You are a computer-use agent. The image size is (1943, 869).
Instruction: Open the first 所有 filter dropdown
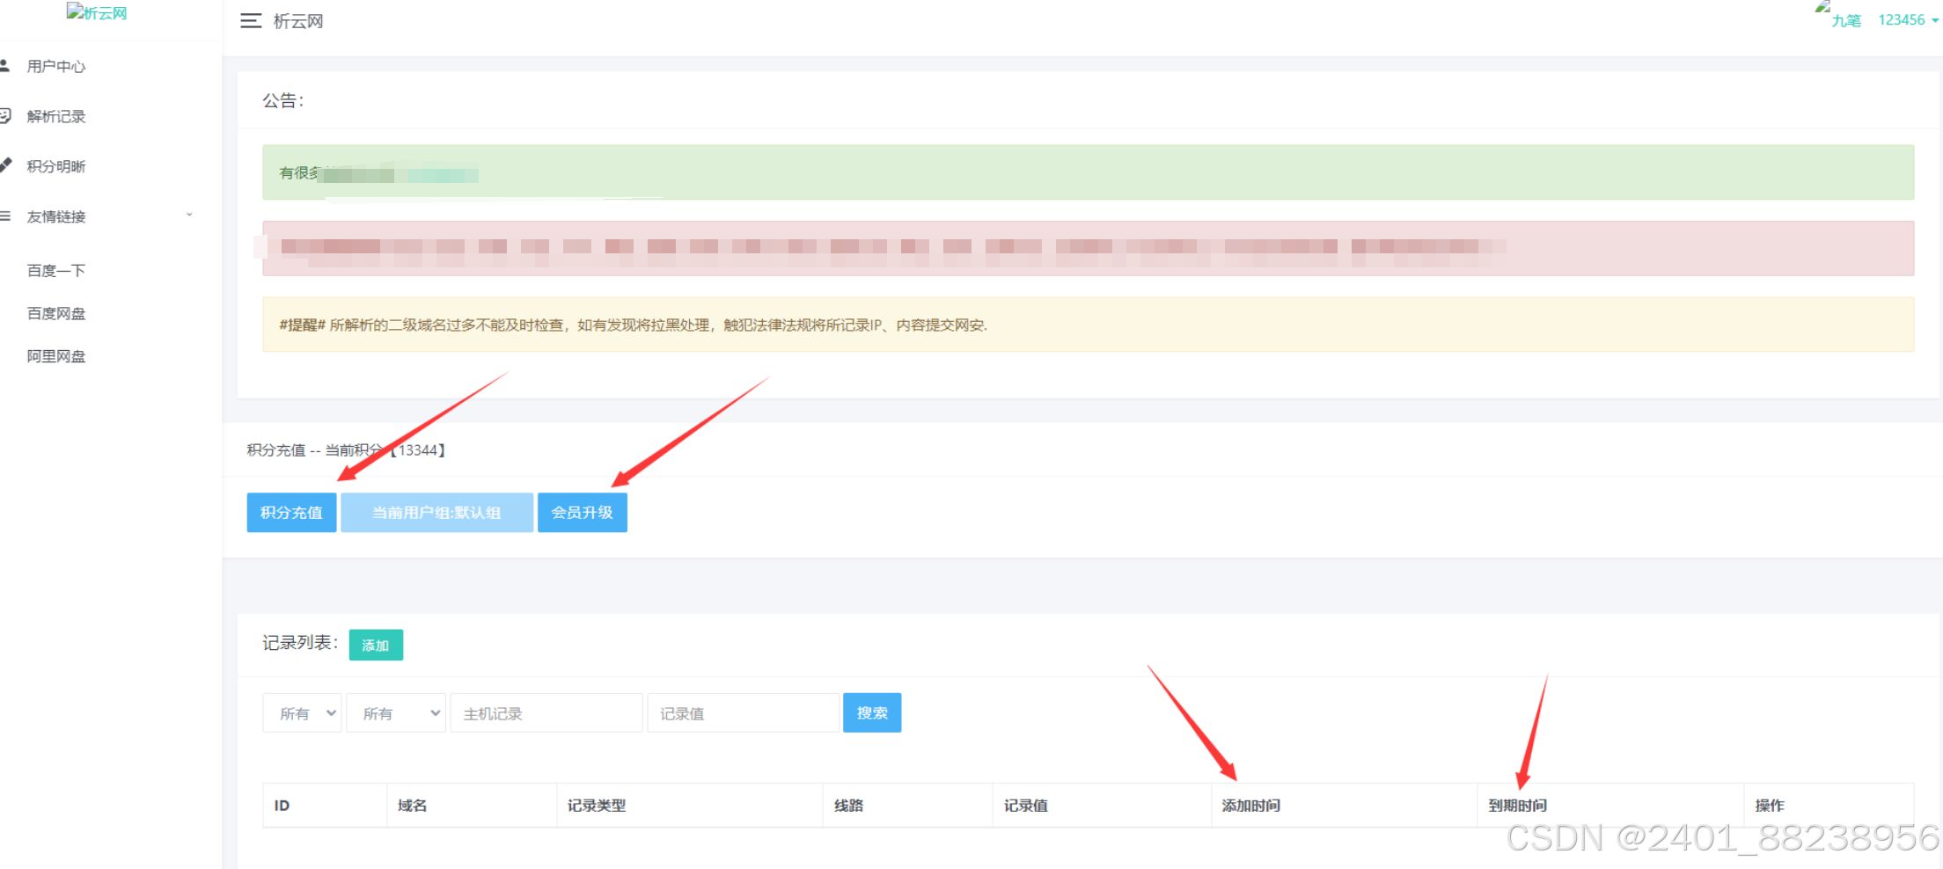302,712
